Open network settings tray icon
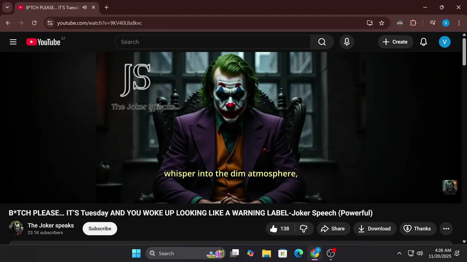 (x=411, y=253)
